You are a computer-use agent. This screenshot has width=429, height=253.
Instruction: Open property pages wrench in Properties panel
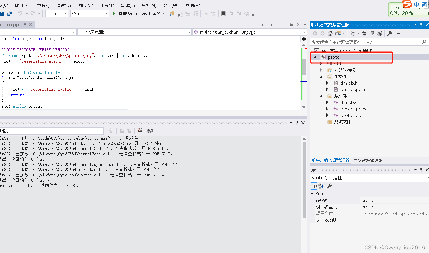(330, 186)
